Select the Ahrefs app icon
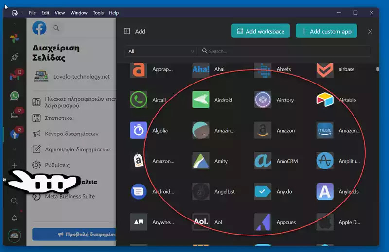The height and width of the screenshot is (252, 389). [263, 70]
